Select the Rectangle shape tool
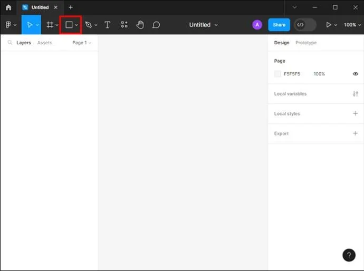Viewport: 364px width, 271px height. coord(69,25)
